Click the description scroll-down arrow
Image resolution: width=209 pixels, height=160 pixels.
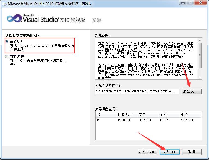(x=200, y=77)
